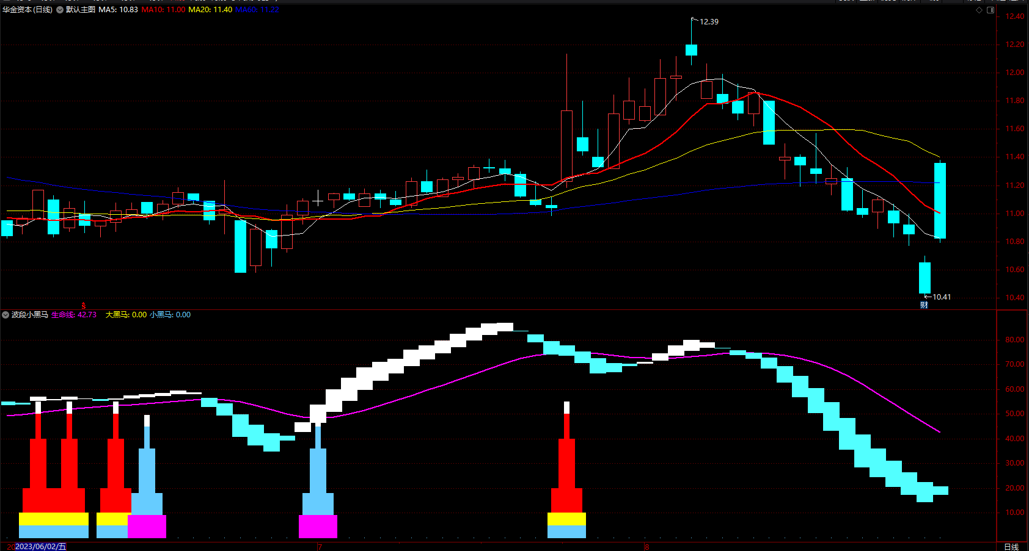
Task: Click the 波段小黑马 indicator name
Action: coord(30,315)
